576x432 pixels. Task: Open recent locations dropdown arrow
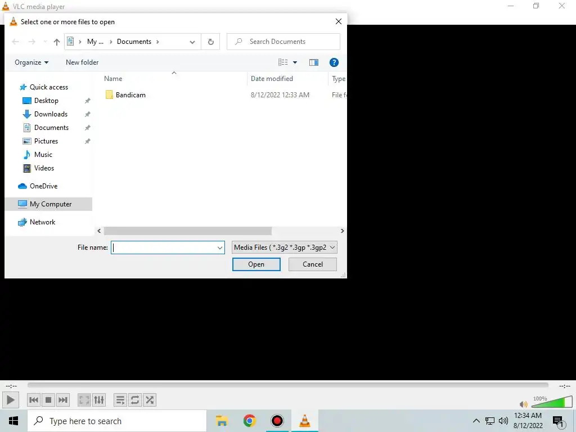pyautogui.click(x=45, y=42)
